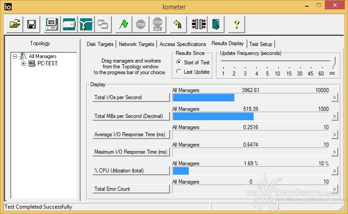Click the Iometer title bar logo
The image size is (348, 214).
click(8, 7)
